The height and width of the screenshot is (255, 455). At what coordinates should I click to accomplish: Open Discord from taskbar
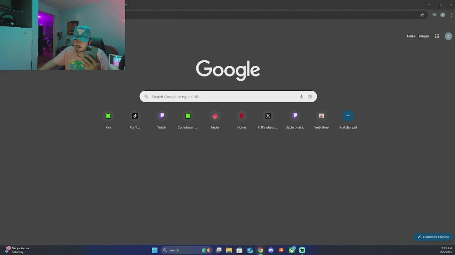pyautogui.click(x=271, y=250)
